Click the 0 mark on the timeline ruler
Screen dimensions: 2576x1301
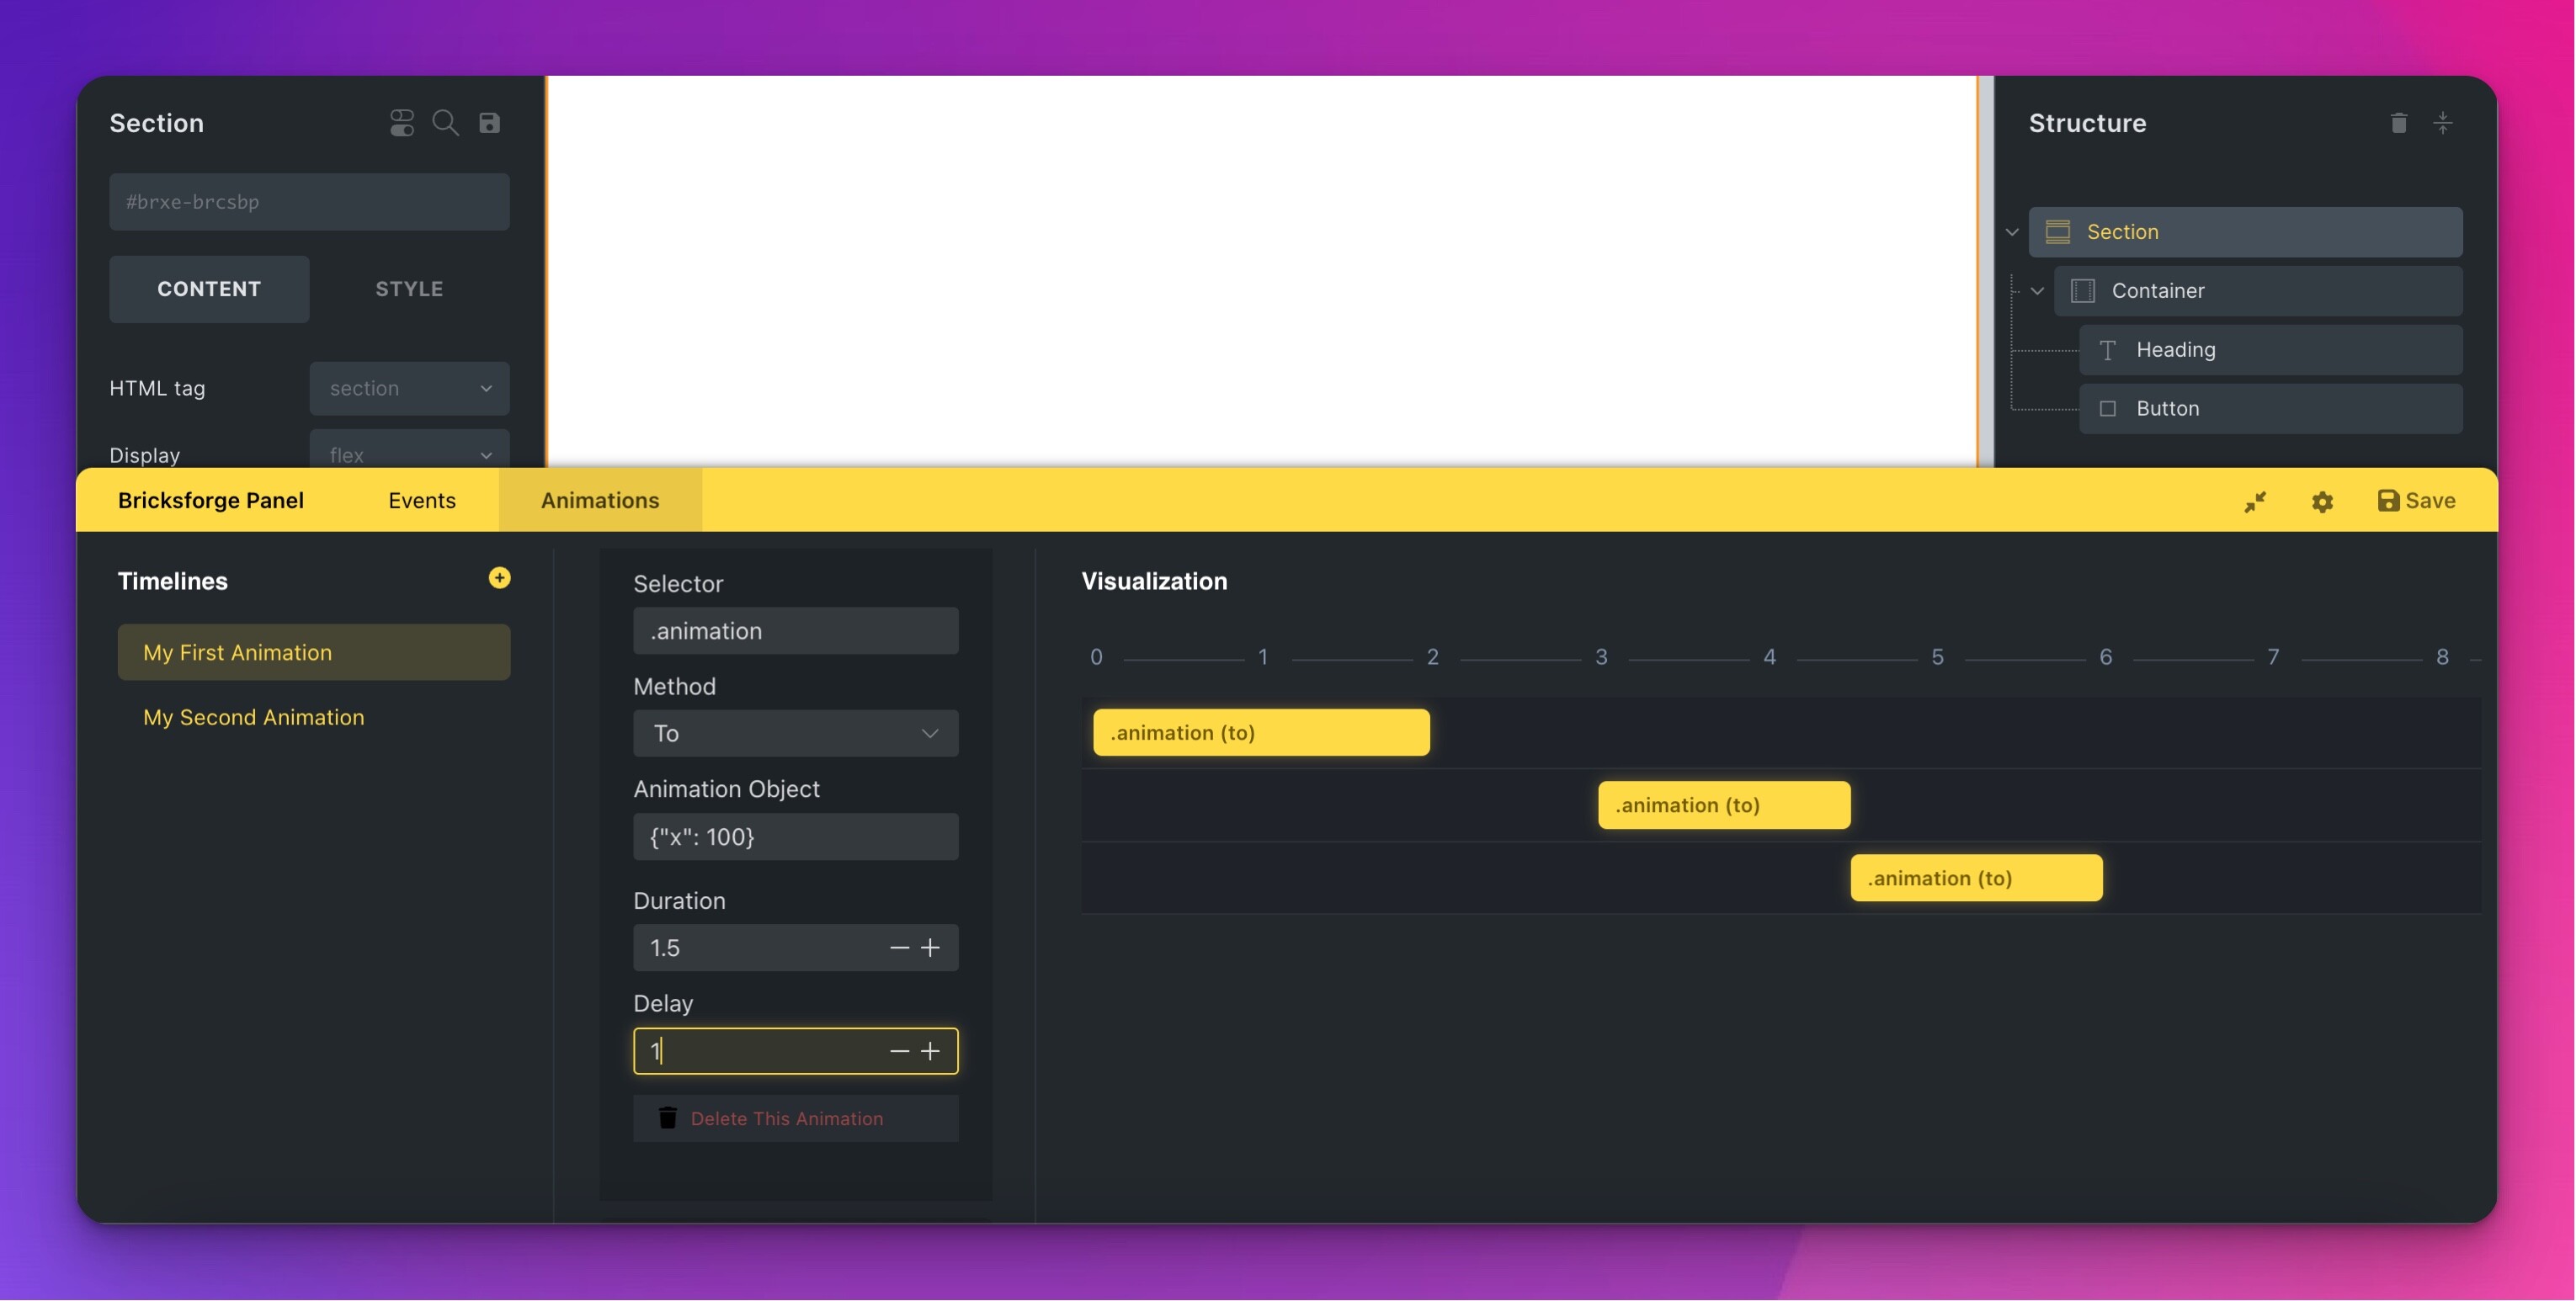(x=1096, y=658)
